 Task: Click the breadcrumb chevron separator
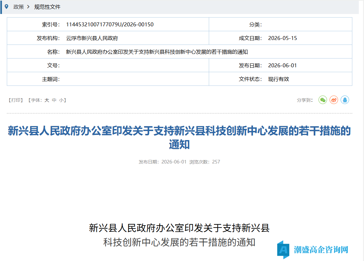(28, 7)
